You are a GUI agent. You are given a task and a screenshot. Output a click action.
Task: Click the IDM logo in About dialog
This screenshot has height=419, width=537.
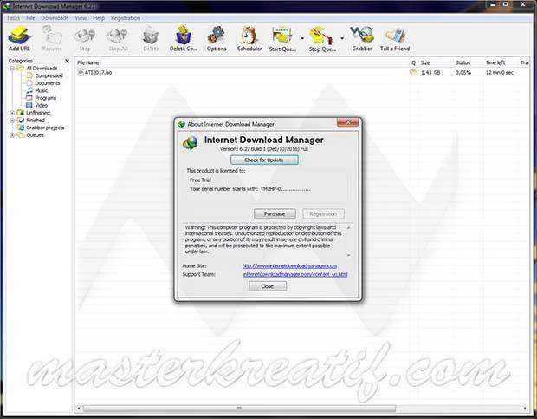point(190,142)
